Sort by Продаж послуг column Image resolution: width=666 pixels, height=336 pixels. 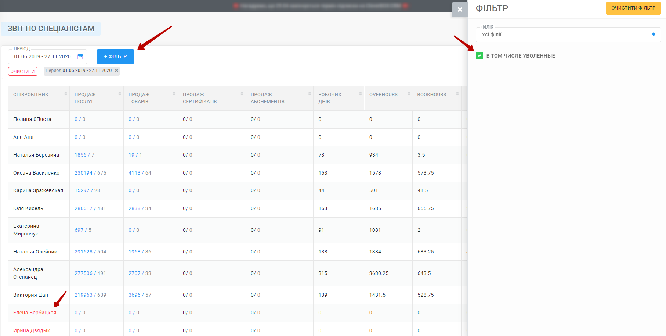click(x=120, y=94)
